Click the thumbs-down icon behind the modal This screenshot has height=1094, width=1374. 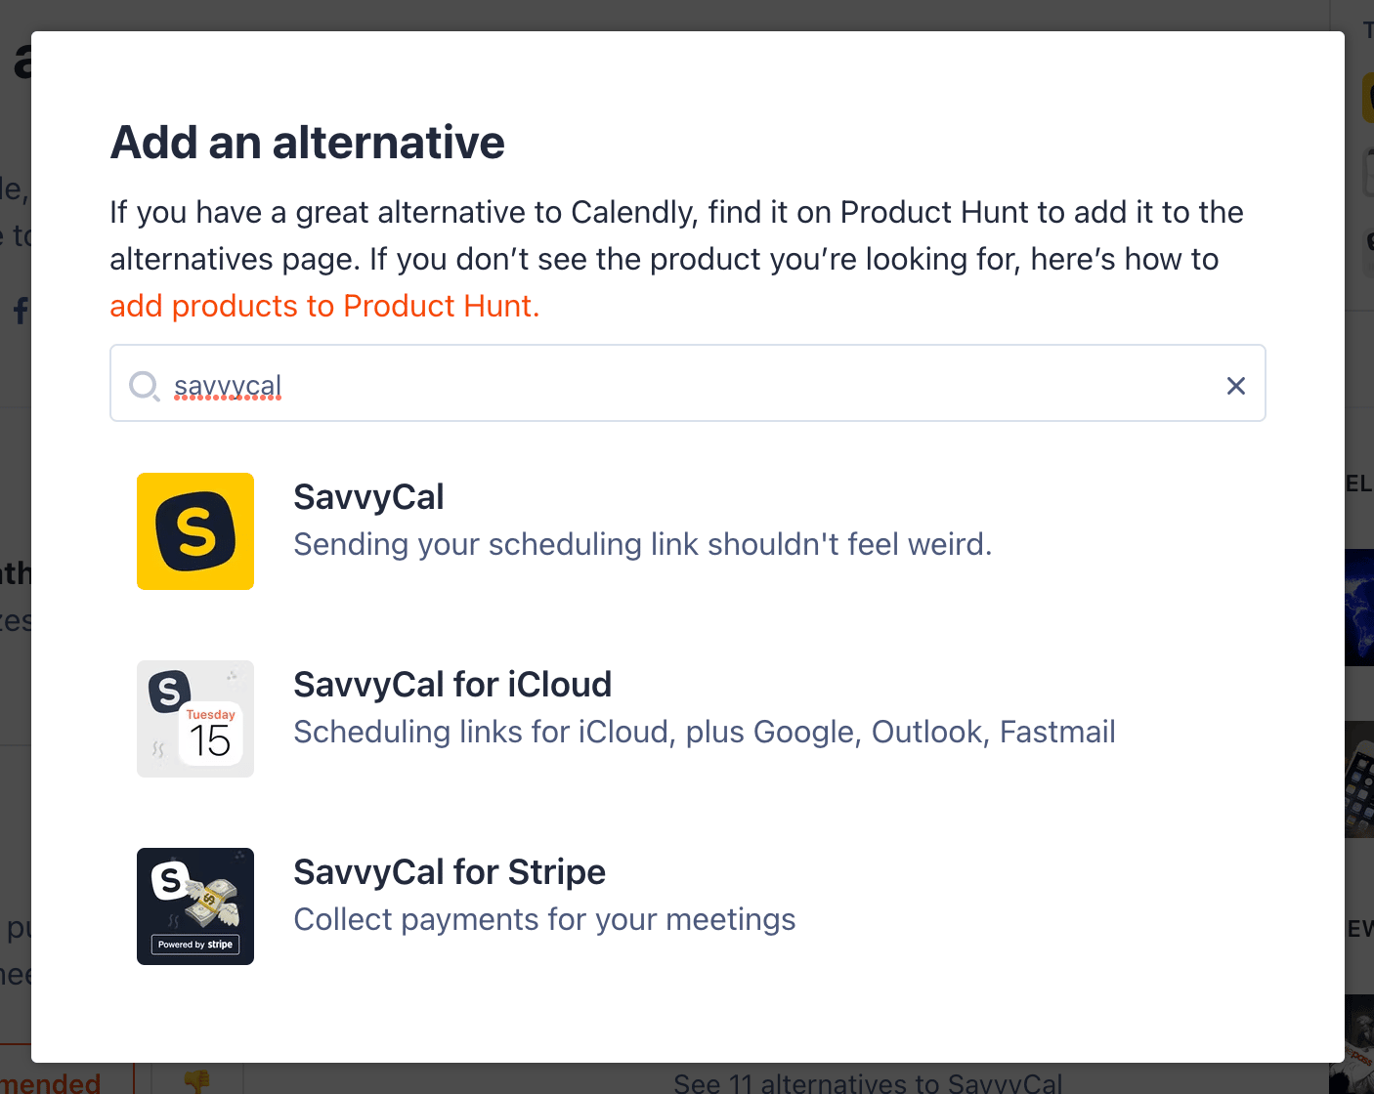[197, 1079]
